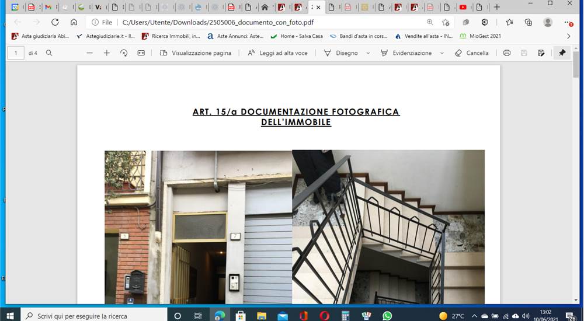Open the MioGest 2021 bookmark
This screenshot has height=321, width=584.
[481, 36]
